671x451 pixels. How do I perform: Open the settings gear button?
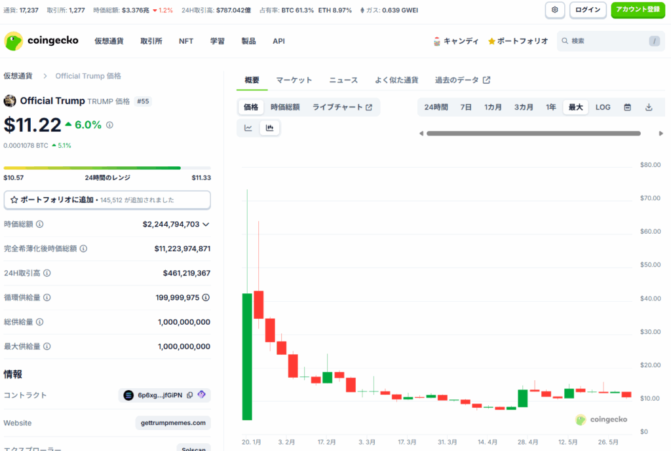[x=554, y=10]
